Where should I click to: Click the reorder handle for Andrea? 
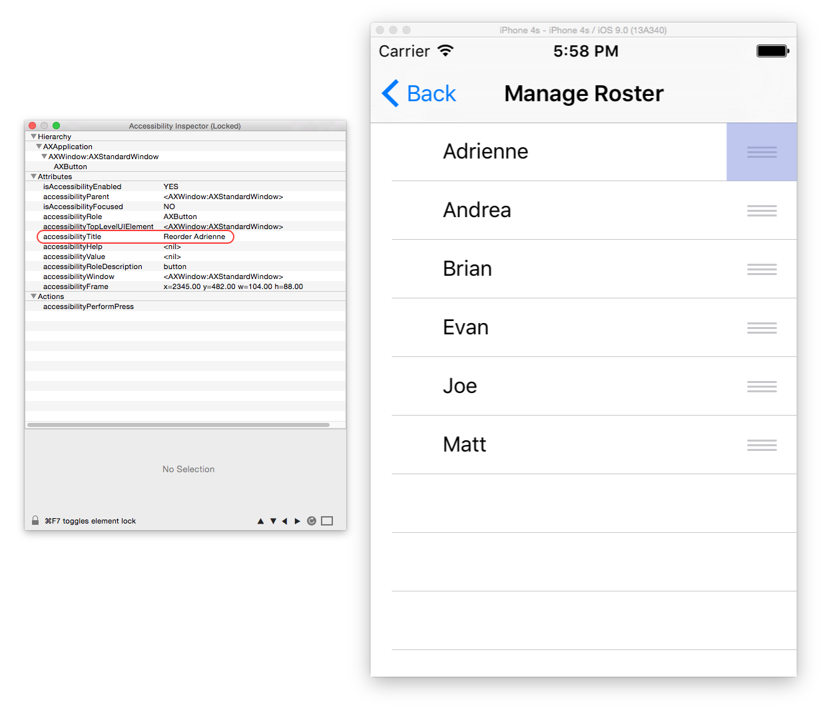(x=762, y=210)
